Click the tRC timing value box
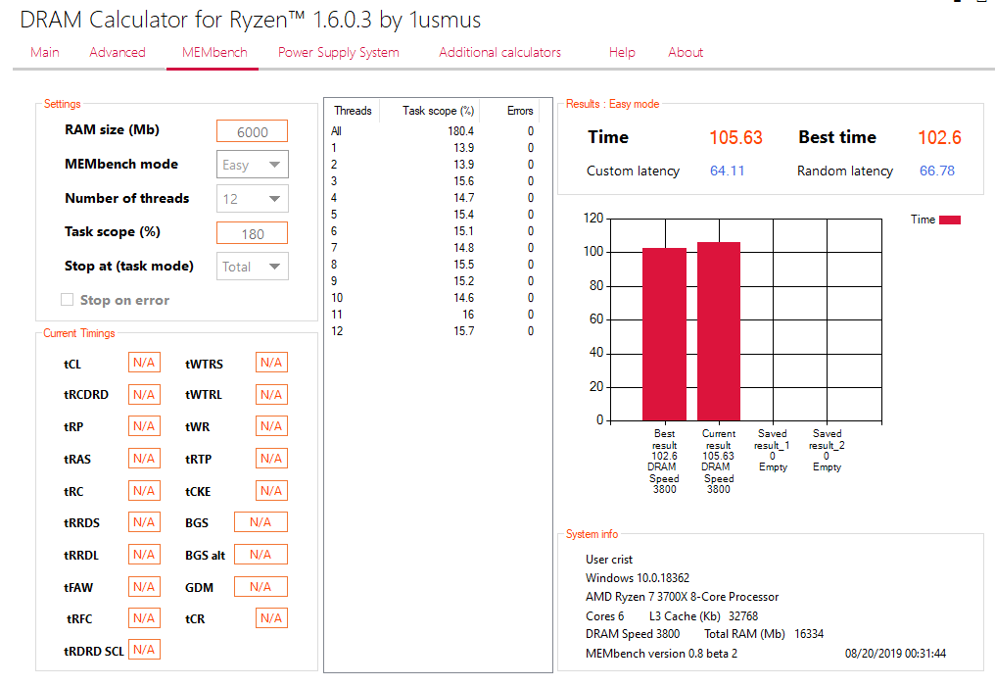Image resolution: width=995 pixels, height=686 pixels. pyautogui.click(x=144, y=490)
